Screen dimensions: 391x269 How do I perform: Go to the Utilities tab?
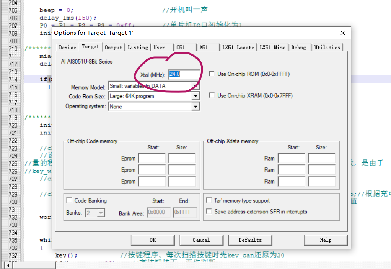[327, 47]
